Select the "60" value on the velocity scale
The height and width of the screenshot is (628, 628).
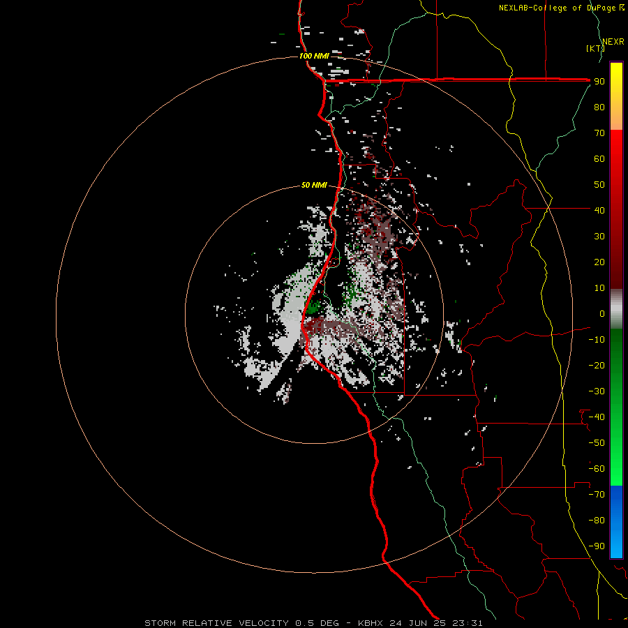tap(599, 159)
